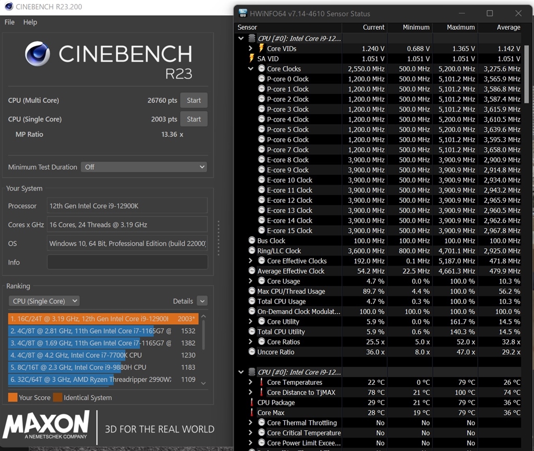Click the P-core 0 Clock icon
534x451 pixels.
click(x=261, y=79)
